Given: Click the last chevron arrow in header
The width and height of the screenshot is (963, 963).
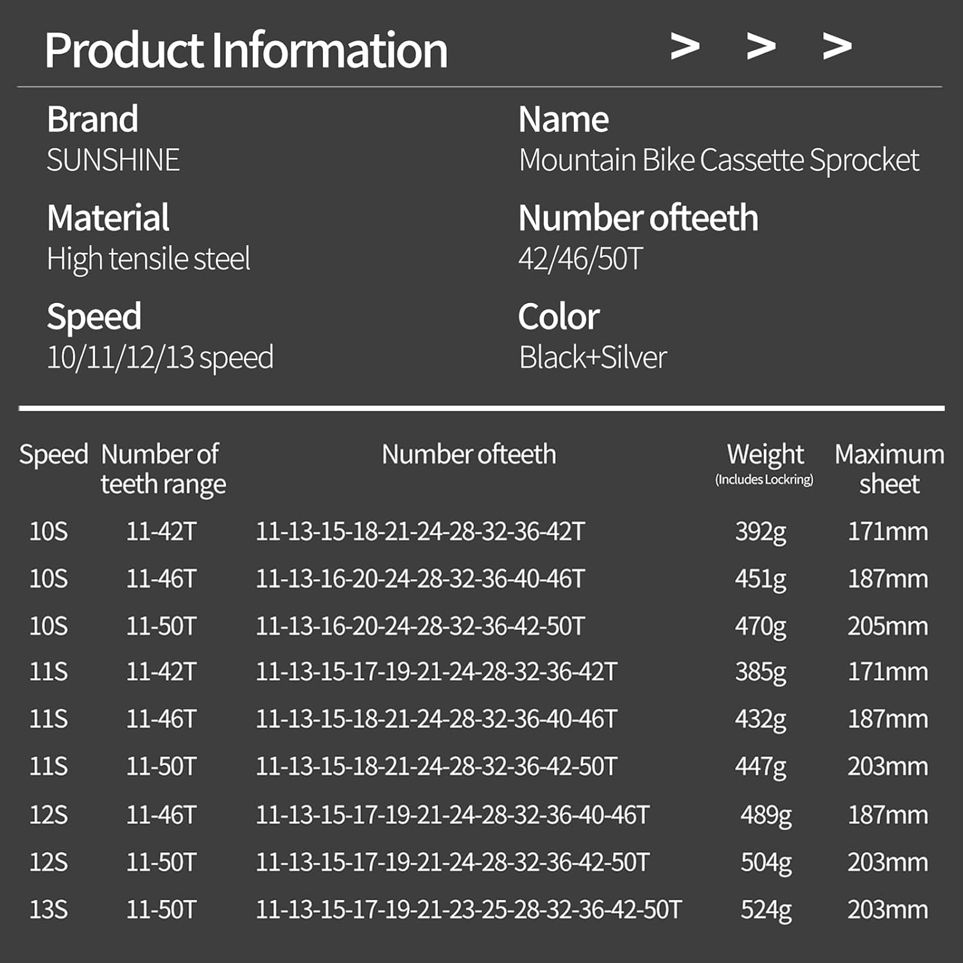Looking at the screenshot, I should point(837,47).
